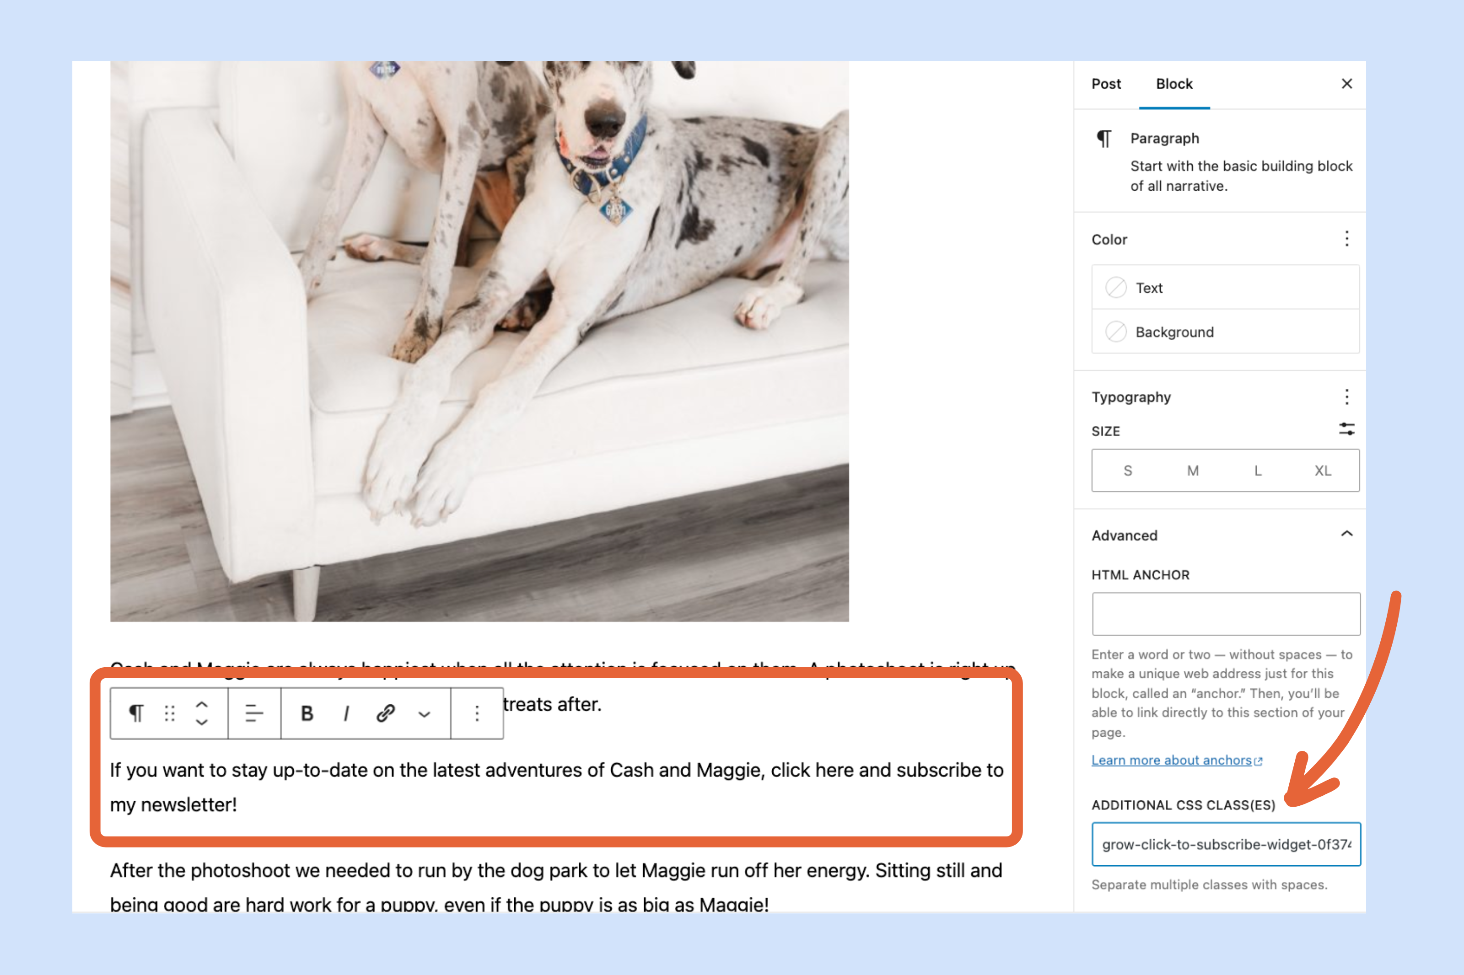Move block up with arrow
This screenshot has height=975, width=1464.
[201, 705]
